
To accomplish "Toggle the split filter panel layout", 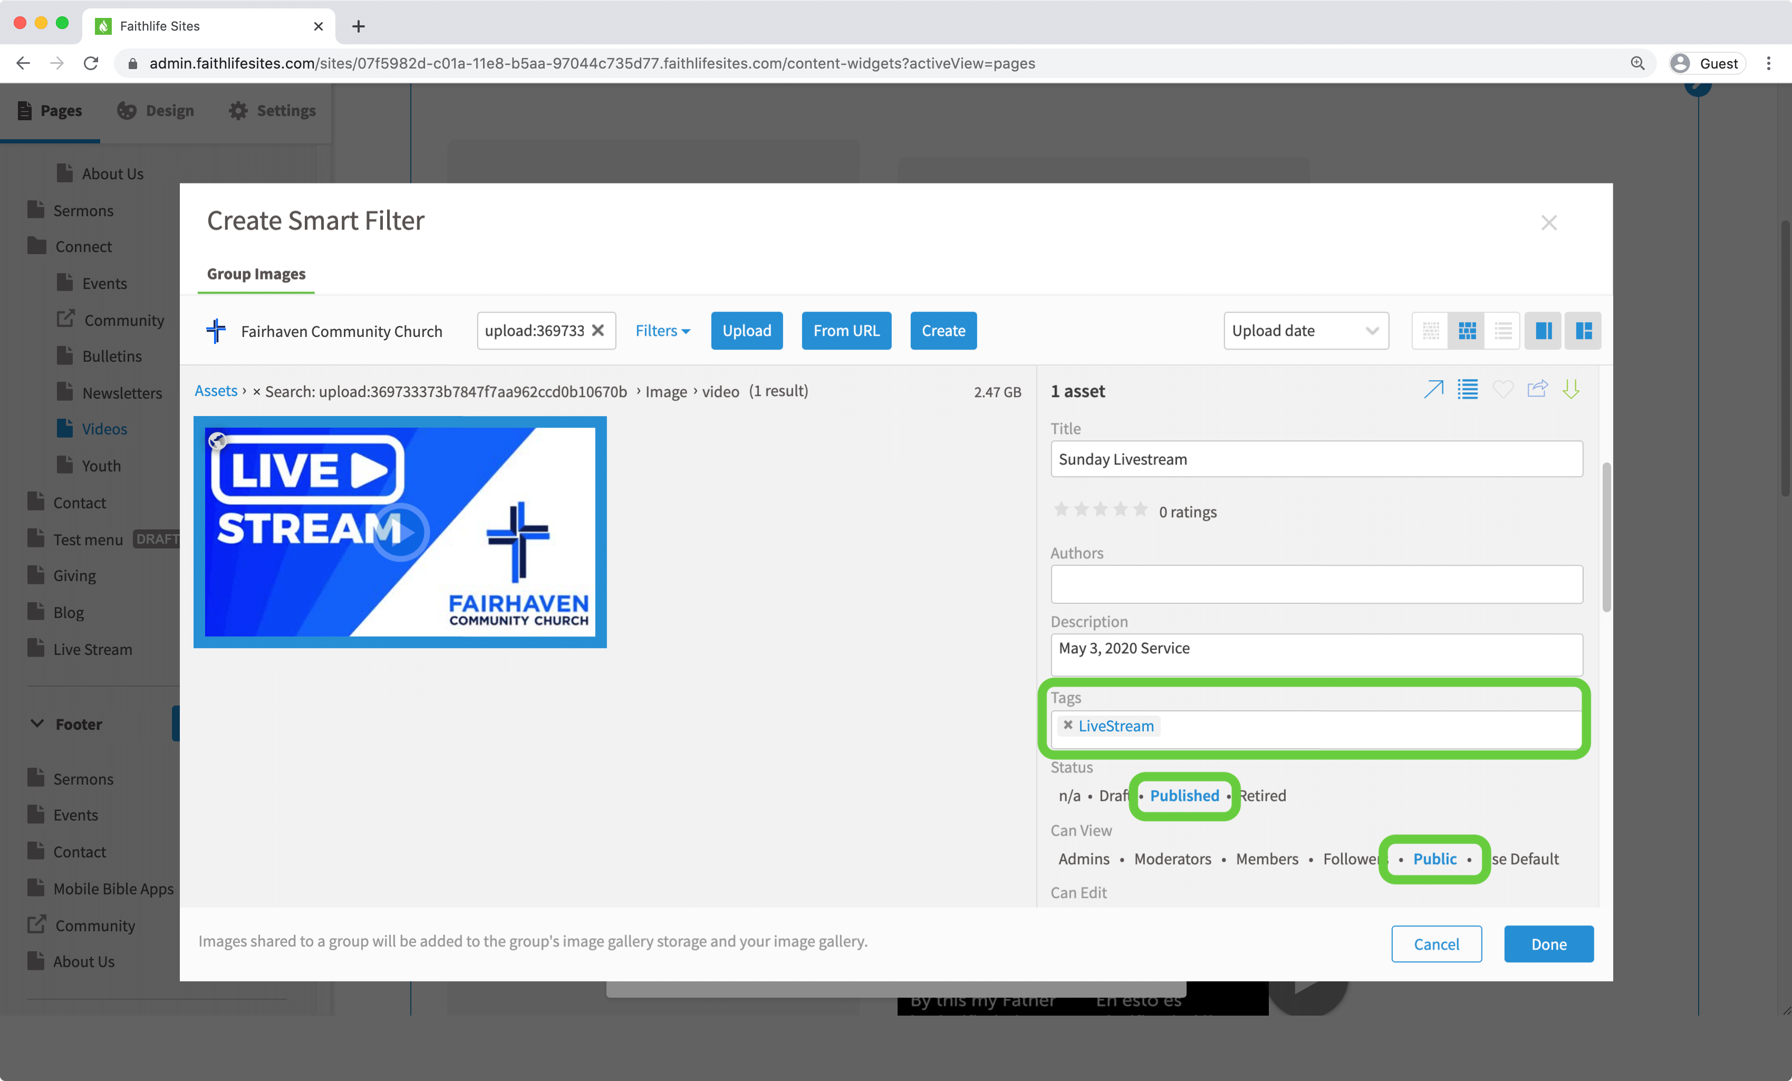I will tap(1583, 331).
